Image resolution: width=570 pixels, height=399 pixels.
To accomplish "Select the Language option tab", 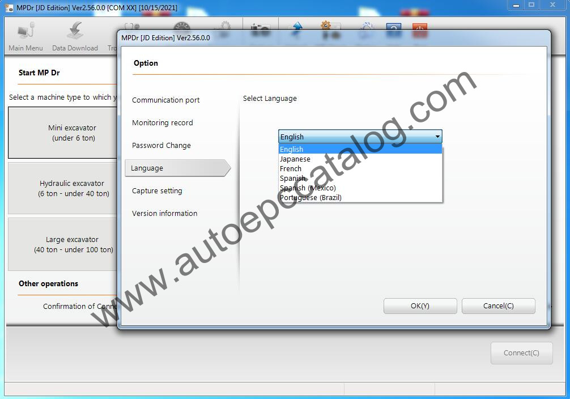I will 178,168.
